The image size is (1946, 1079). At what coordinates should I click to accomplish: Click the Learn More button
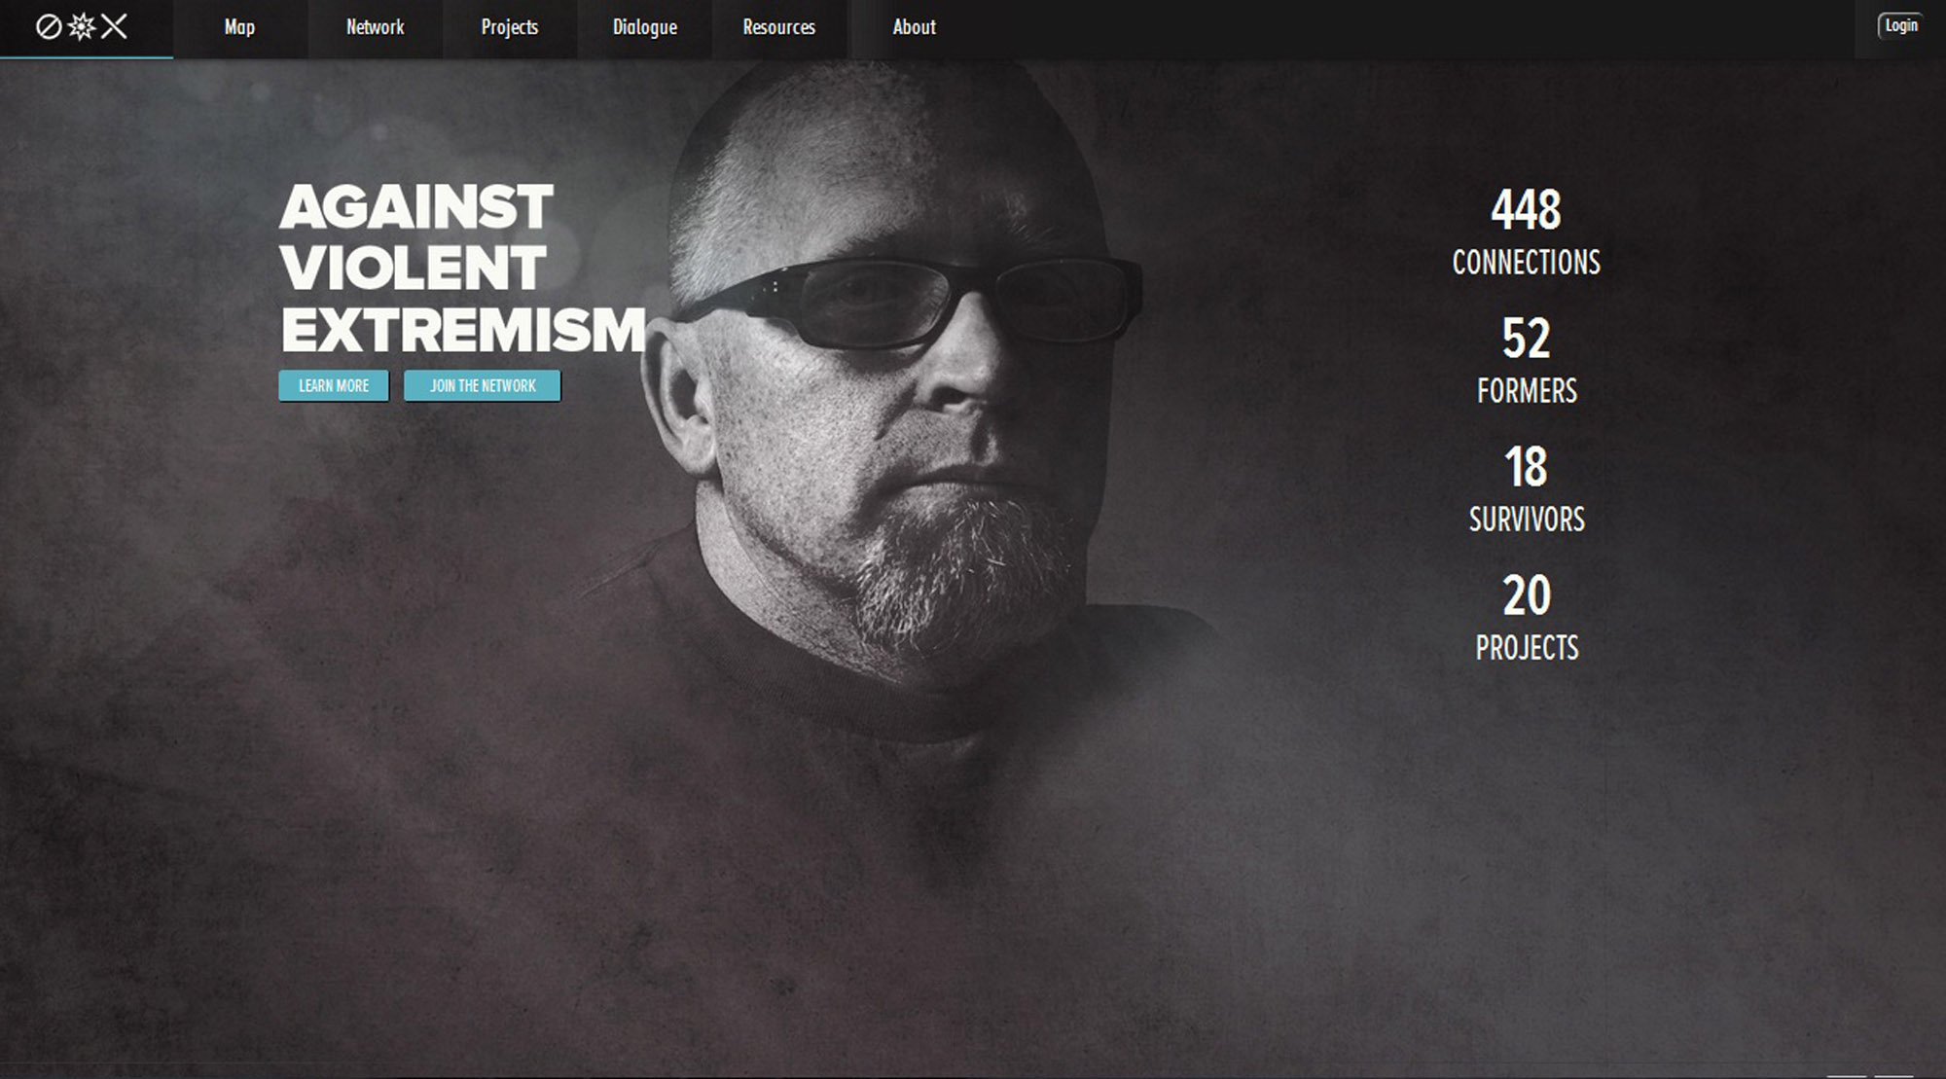[x=334, y=386]
